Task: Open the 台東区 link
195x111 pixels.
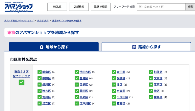Action: click(121, 91)
